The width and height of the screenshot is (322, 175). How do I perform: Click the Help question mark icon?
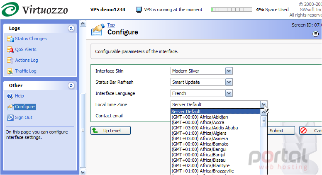[10, 96]
